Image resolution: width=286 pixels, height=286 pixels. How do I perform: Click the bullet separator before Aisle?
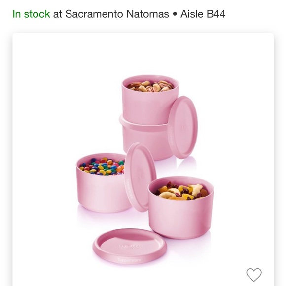pyautogui.click(x=175, y=14)
